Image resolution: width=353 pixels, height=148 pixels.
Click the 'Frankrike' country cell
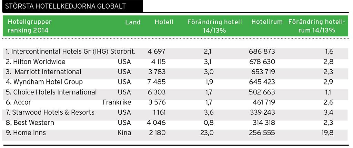[x=117, y=102]
